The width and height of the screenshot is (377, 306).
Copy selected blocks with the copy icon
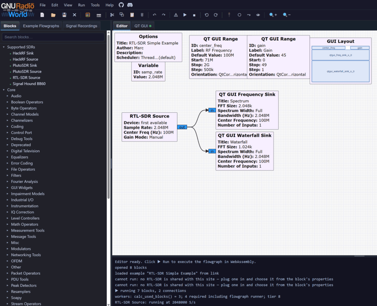[122, 15]
